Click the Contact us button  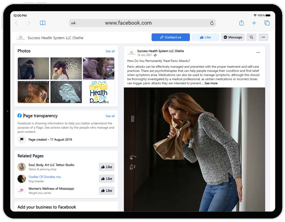coord(171,37)
